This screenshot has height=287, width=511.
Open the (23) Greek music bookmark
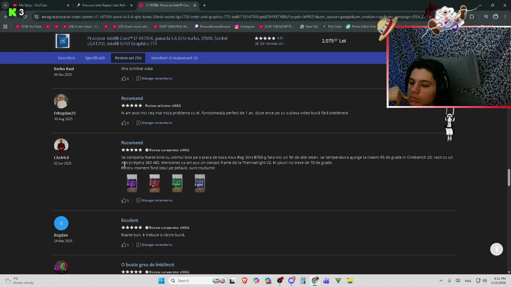point(130,26)
